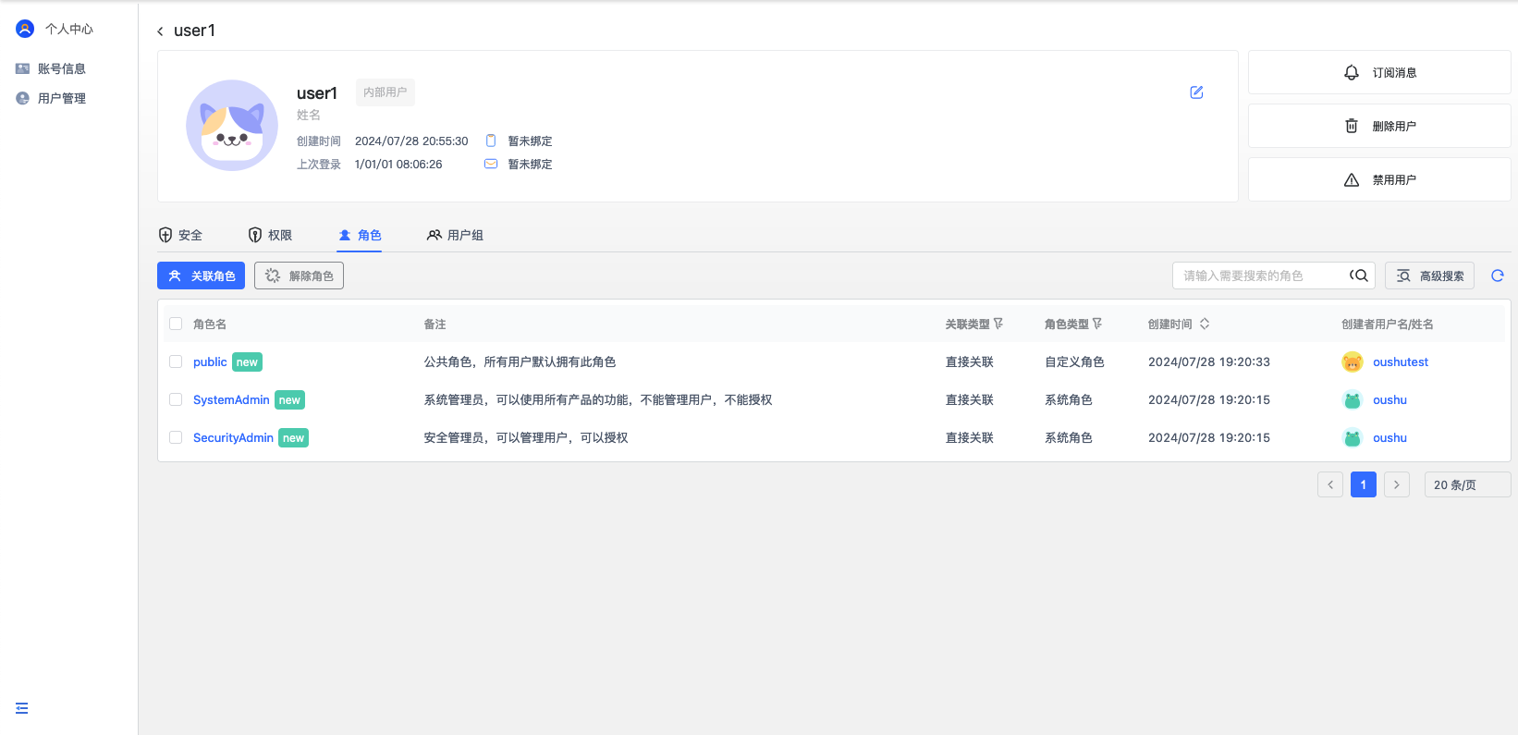Go to previous page arrow
This screenshot has height=735, width=1518.
click(x=1330, y=484)
